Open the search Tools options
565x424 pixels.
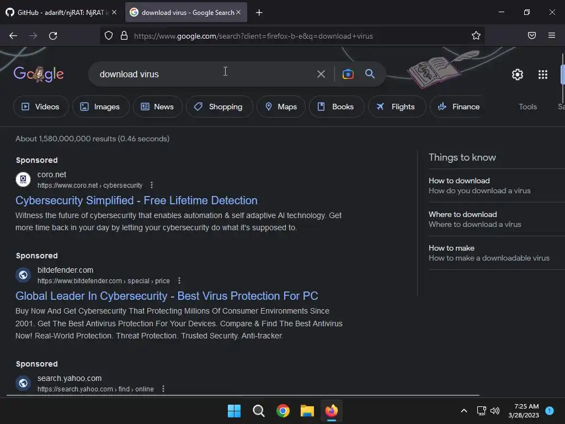pyautogui.click(x=527, y=107)
